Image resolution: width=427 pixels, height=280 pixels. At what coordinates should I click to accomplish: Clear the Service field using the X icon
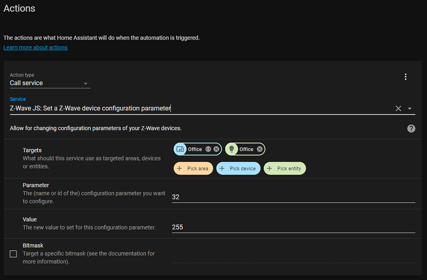point(398,108)
